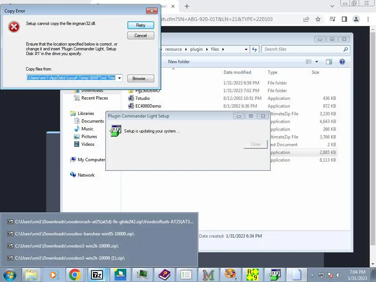376x282 pixels.
Task: Open the view options dropdown arrow
Action: tap(317, 62)
